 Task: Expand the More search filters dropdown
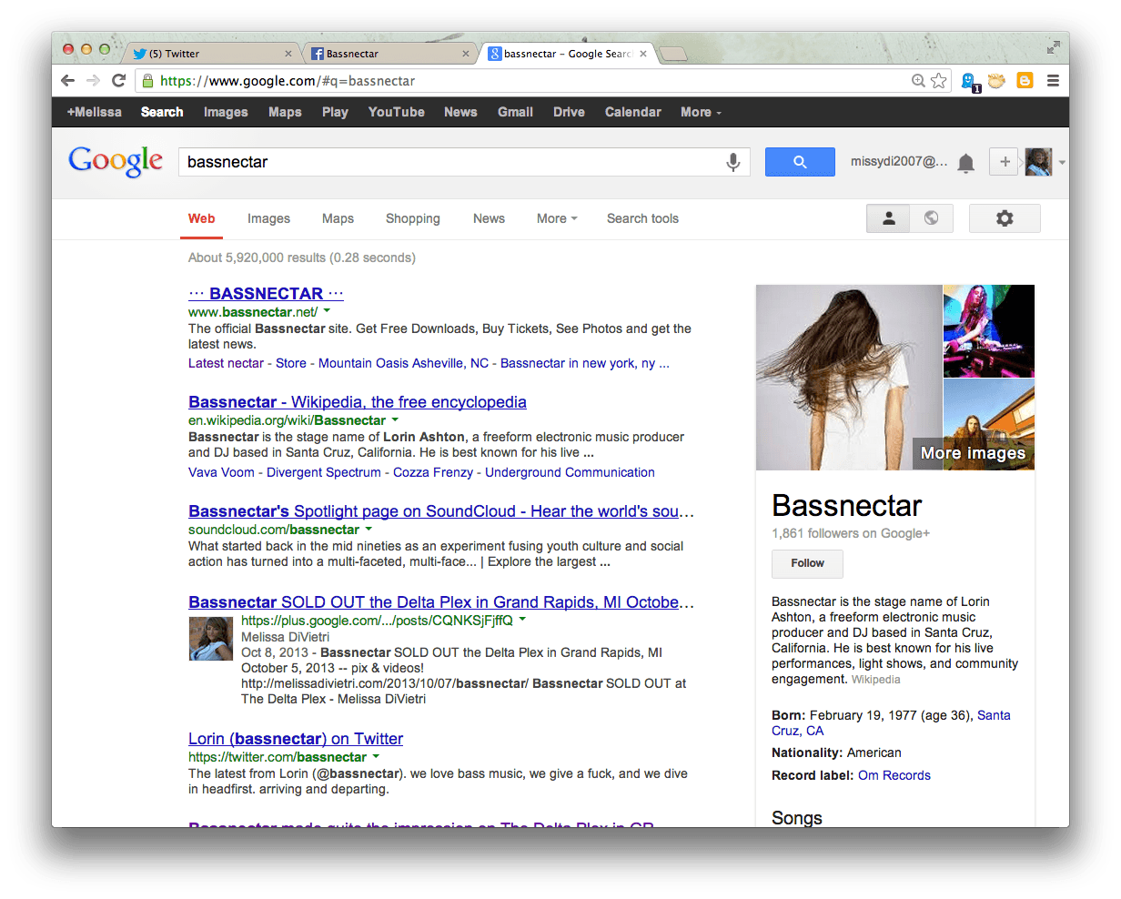(x=556, y=218)
